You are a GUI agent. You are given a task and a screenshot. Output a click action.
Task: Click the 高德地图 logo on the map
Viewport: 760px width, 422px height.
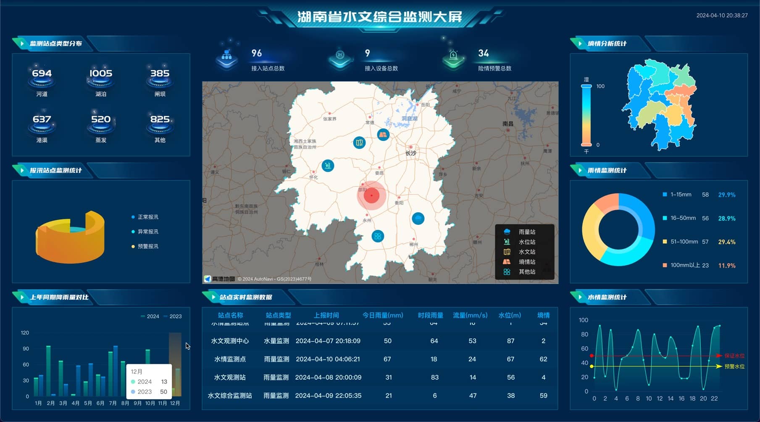(219, 279)
